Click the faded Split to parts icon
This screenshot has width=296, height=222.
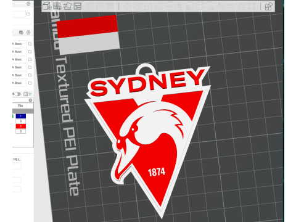click(x=100, y=6)
